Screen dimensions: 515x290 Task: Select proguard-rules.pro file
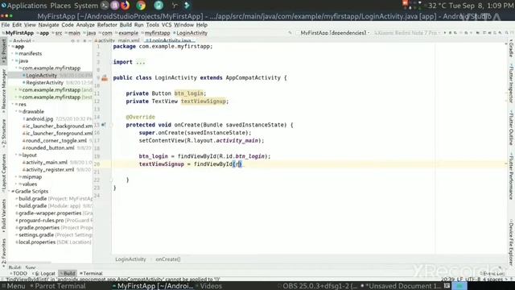pyautogui.click(x=41, y=220)
